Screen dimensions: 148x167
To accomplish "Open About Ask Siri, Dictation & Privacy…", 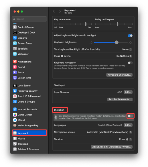I will coord(112,147).
